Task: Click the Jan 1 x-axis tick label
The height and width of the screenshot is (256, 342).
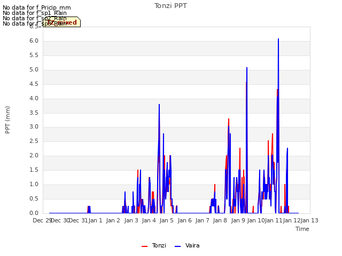Action: pos(95,220)
